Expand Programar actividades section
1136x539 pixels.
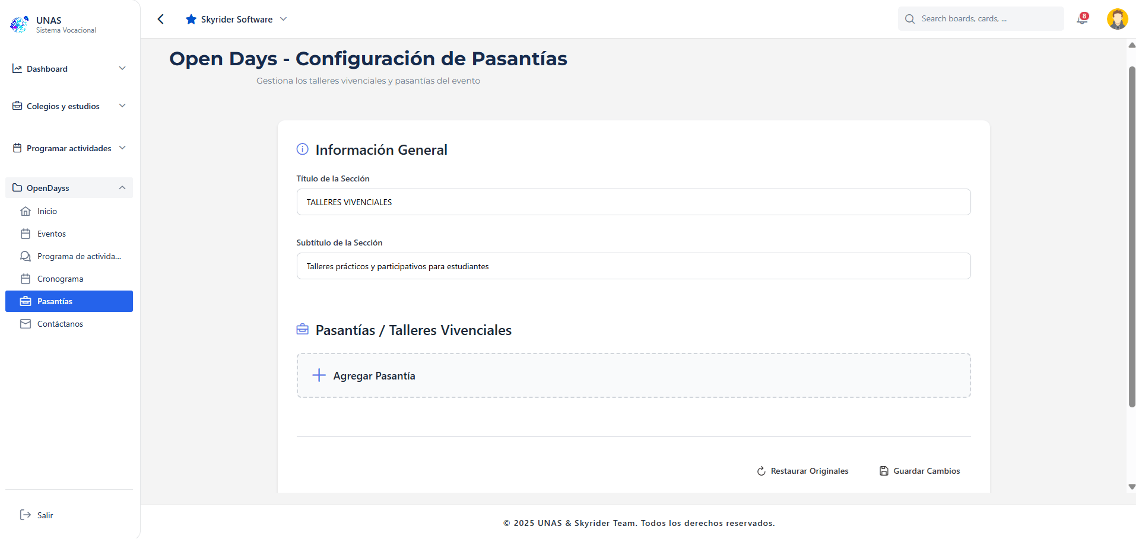(122, 148)
